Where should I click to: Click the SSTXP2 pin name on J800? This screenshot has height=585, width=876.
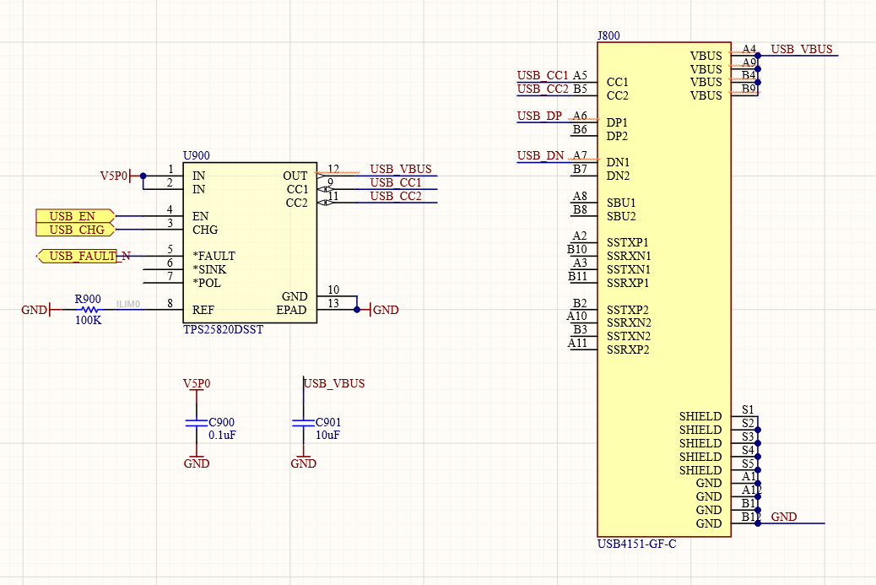pos(627,310)
